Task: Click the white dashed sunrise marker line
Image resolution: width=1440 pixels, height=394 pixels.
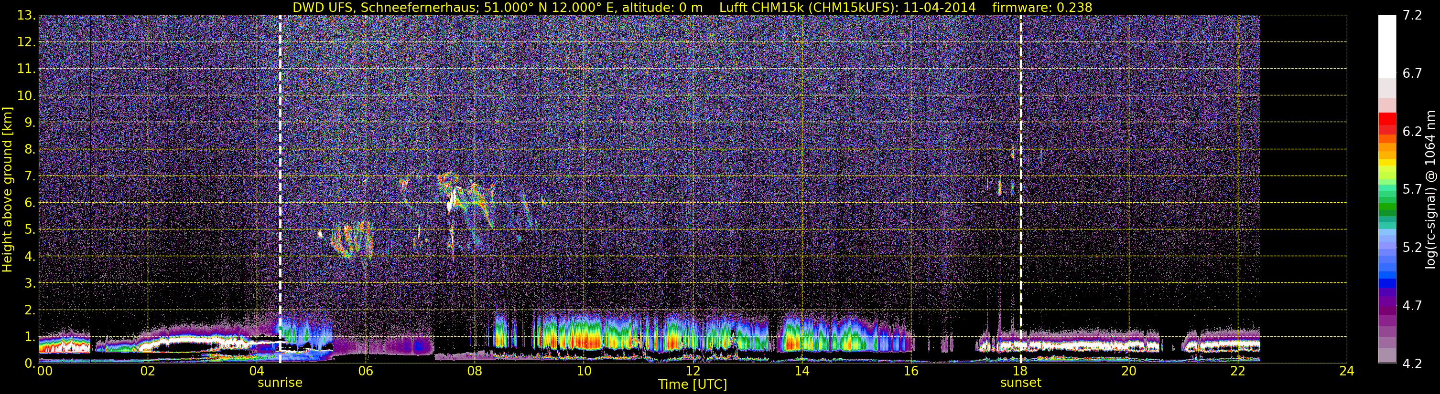Action: (x=280, y=189)
